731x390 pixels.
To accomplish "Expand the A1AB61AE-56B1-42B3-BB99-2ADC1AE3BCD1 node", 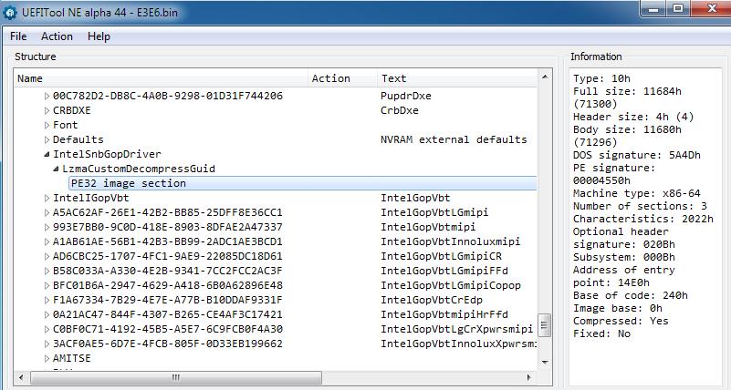I will coord(47,241).
